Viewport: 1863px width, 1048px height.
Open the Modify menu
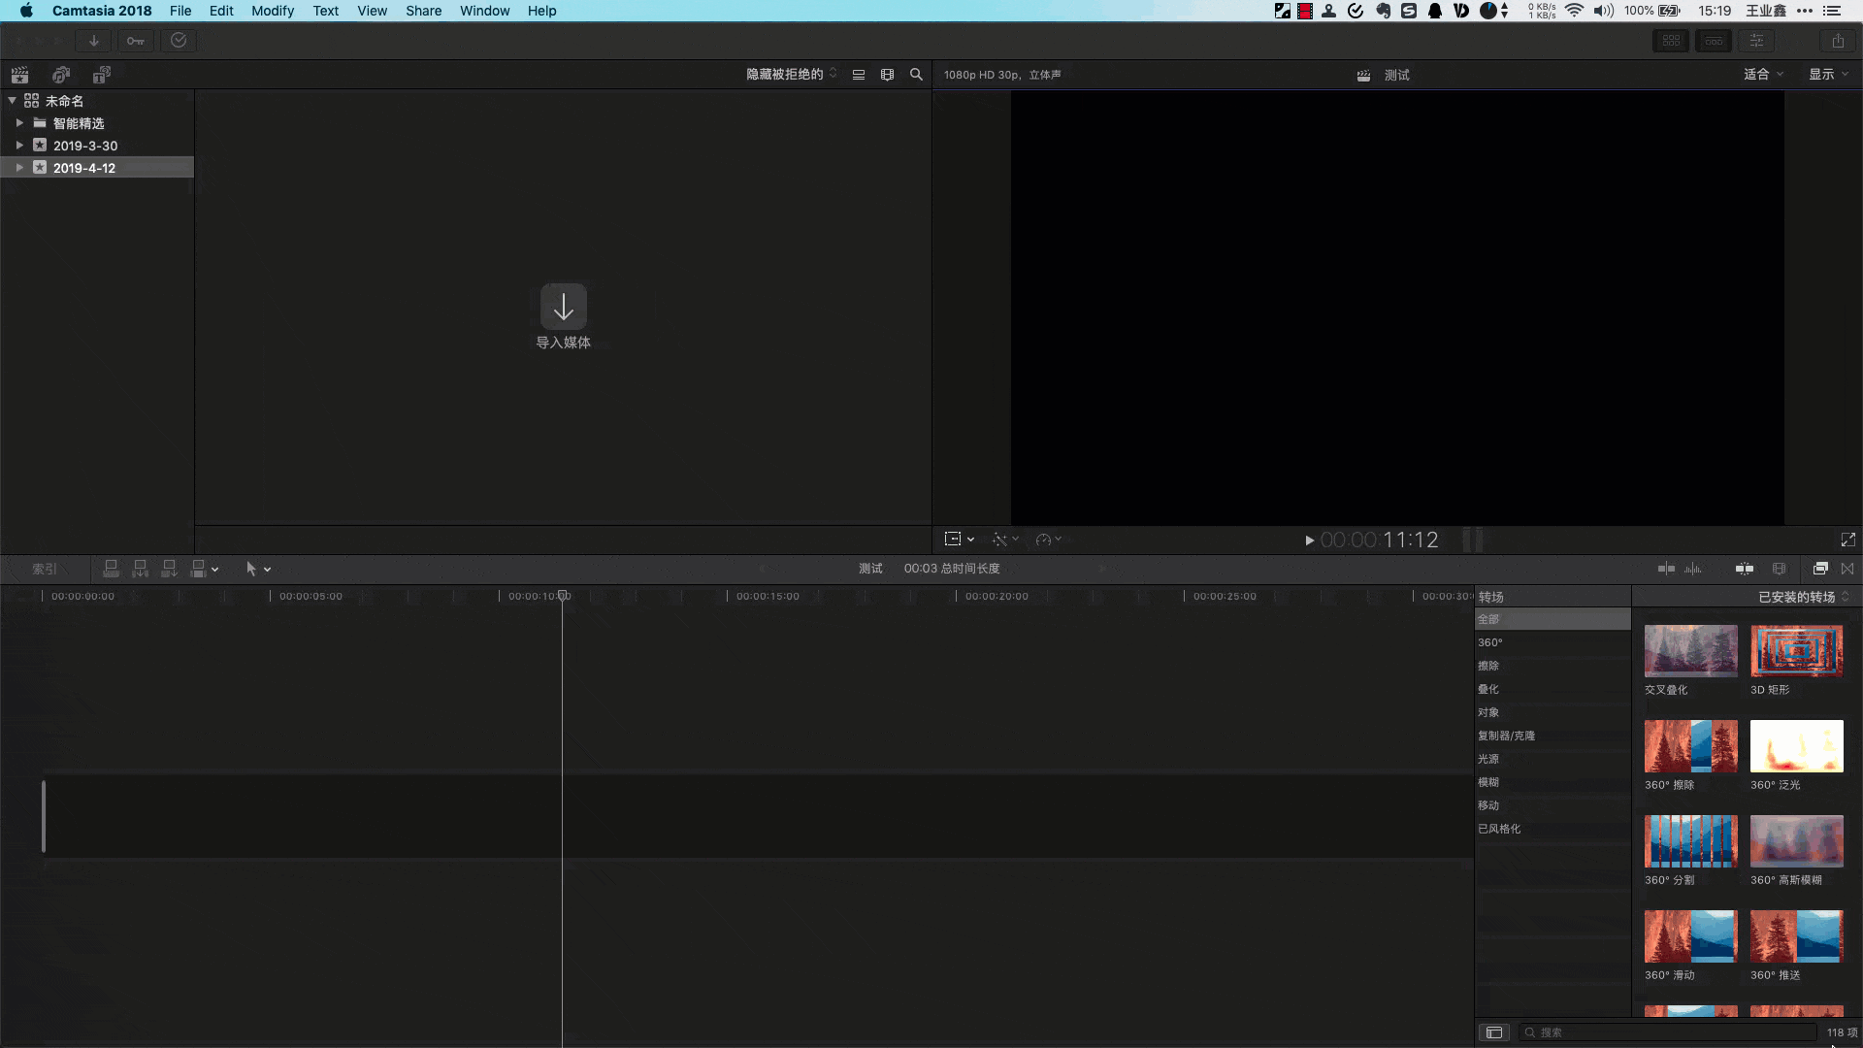coord(272,11)
